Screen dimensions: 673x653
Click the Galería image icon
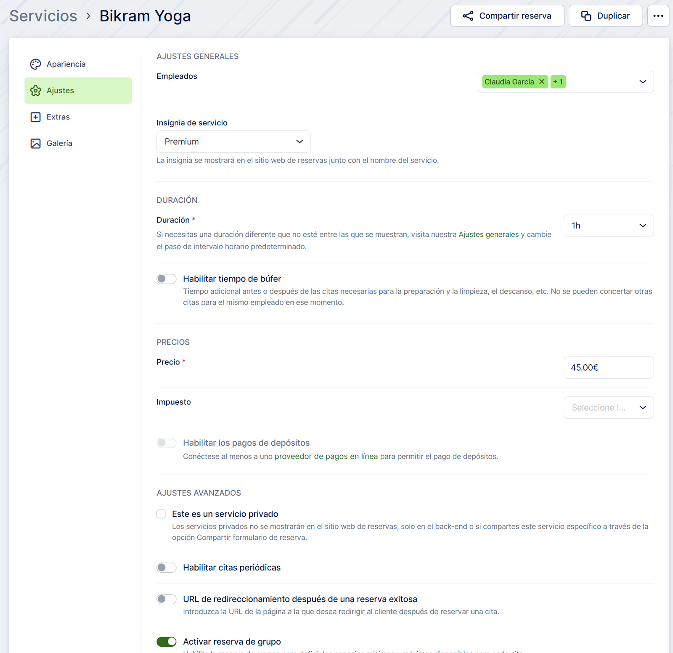pos(36,143)
